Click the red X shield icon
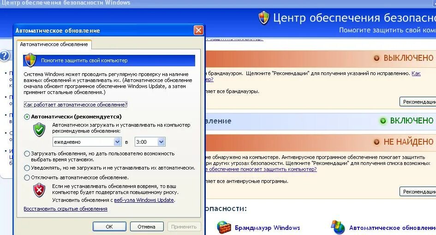436x235 pixels. 39,190
